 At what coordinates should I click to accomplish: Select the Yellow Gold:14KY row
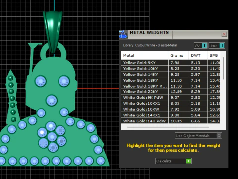pos(171,74)
